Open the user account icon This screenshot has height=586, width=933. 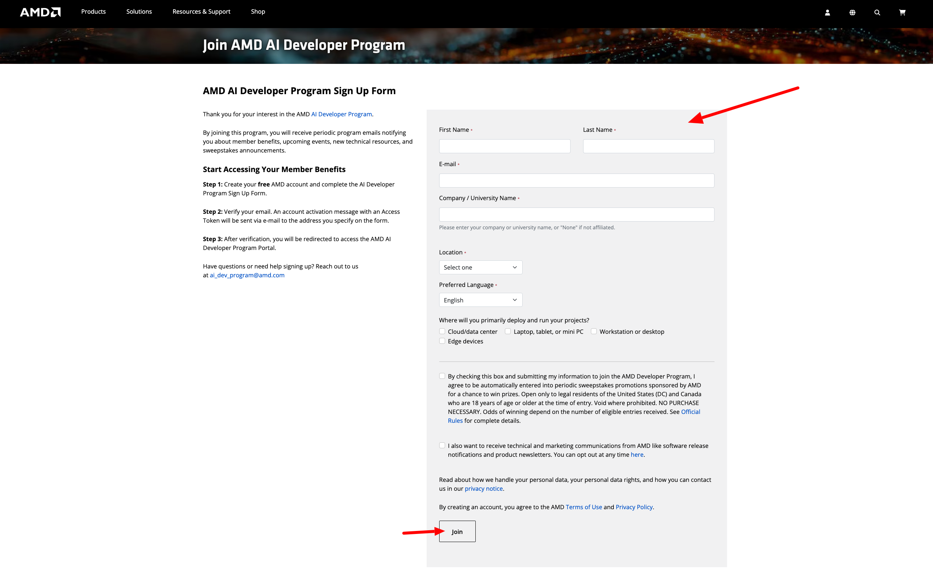tap(827, 13)
